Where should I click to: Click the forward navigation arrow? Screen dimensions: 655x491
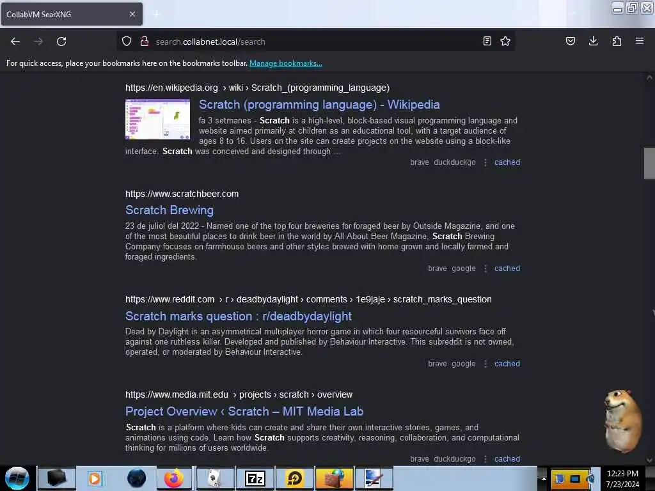[x=38, y=42]
